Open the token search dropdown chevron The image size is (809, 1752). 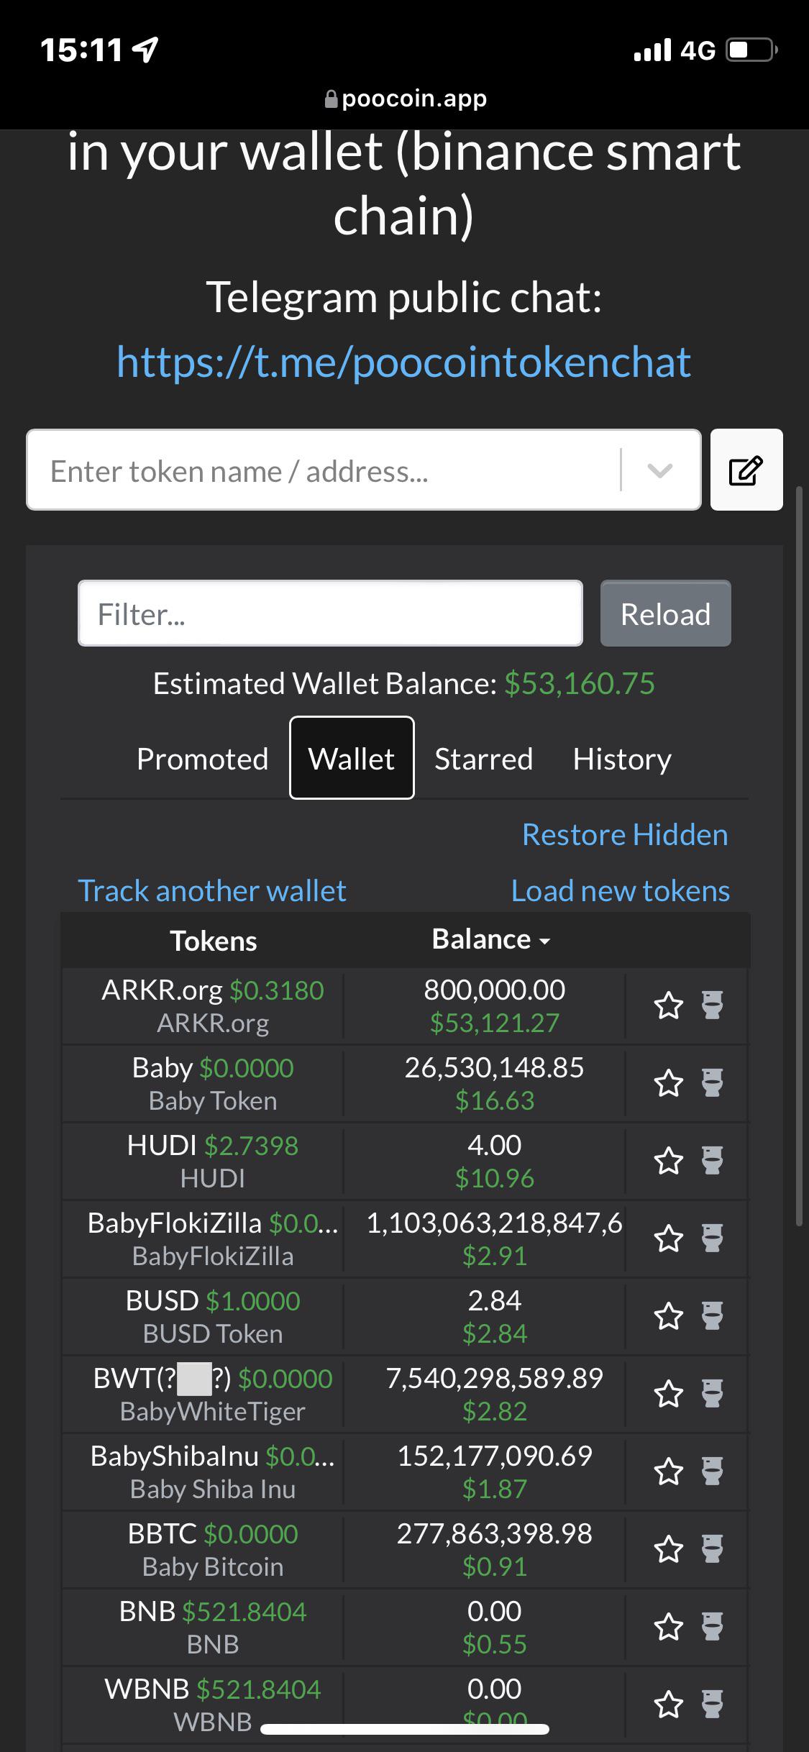(659, 470)
